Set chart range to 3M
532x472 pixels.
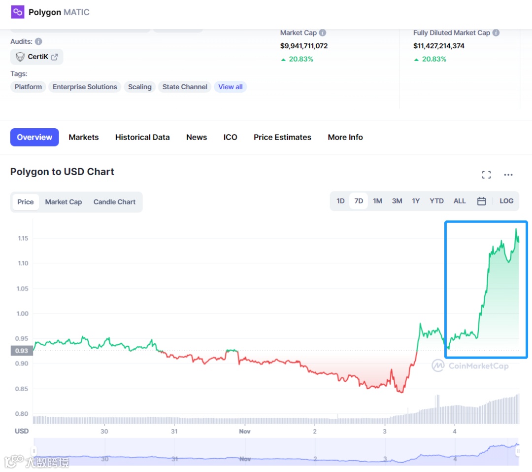pyautogui.click(x=397, y=201)
